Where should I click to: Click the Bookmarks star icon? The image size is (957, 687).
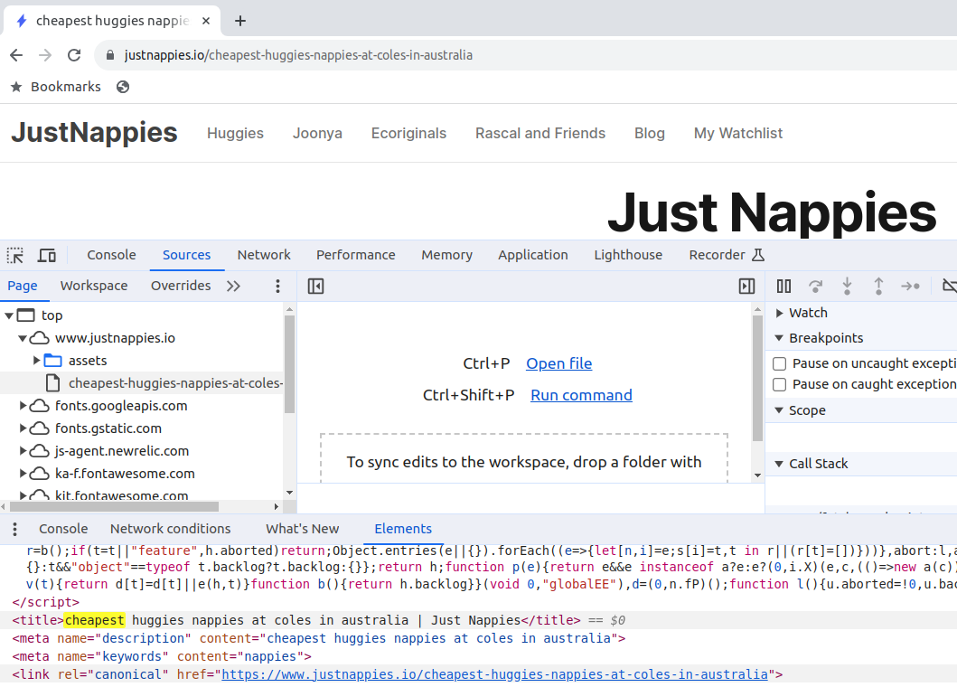tap(16, 87)
